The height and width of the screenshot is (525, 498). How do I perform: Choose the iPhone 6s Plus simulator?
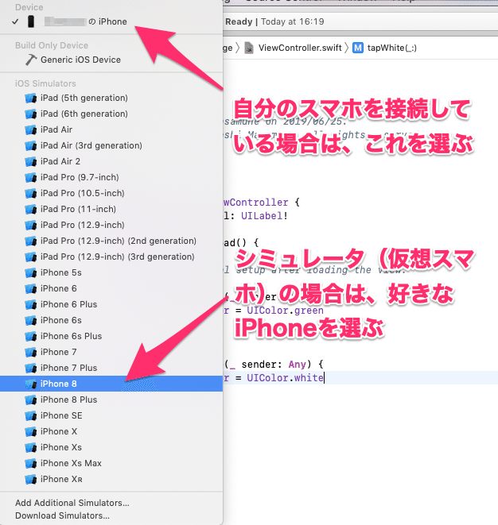click(111, 336)
